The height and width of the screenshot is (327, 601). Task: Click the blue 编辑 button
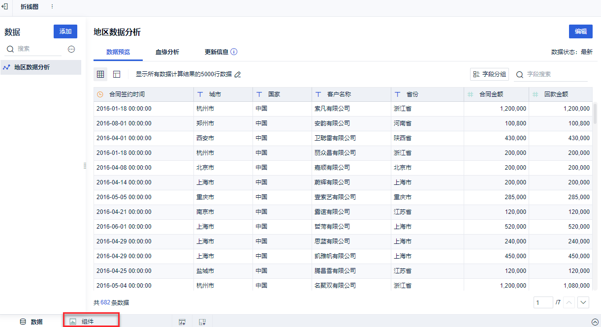pos(581,31)
